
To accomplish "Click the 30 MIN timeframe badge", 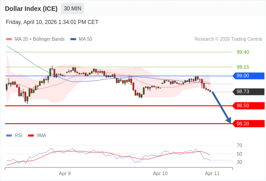I will [x=73, y=9].
